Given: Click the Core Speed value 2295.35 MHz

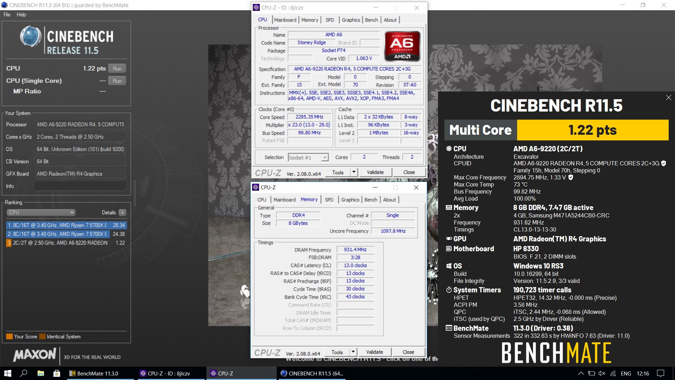Looking at the screenshot, I should 309,117.
